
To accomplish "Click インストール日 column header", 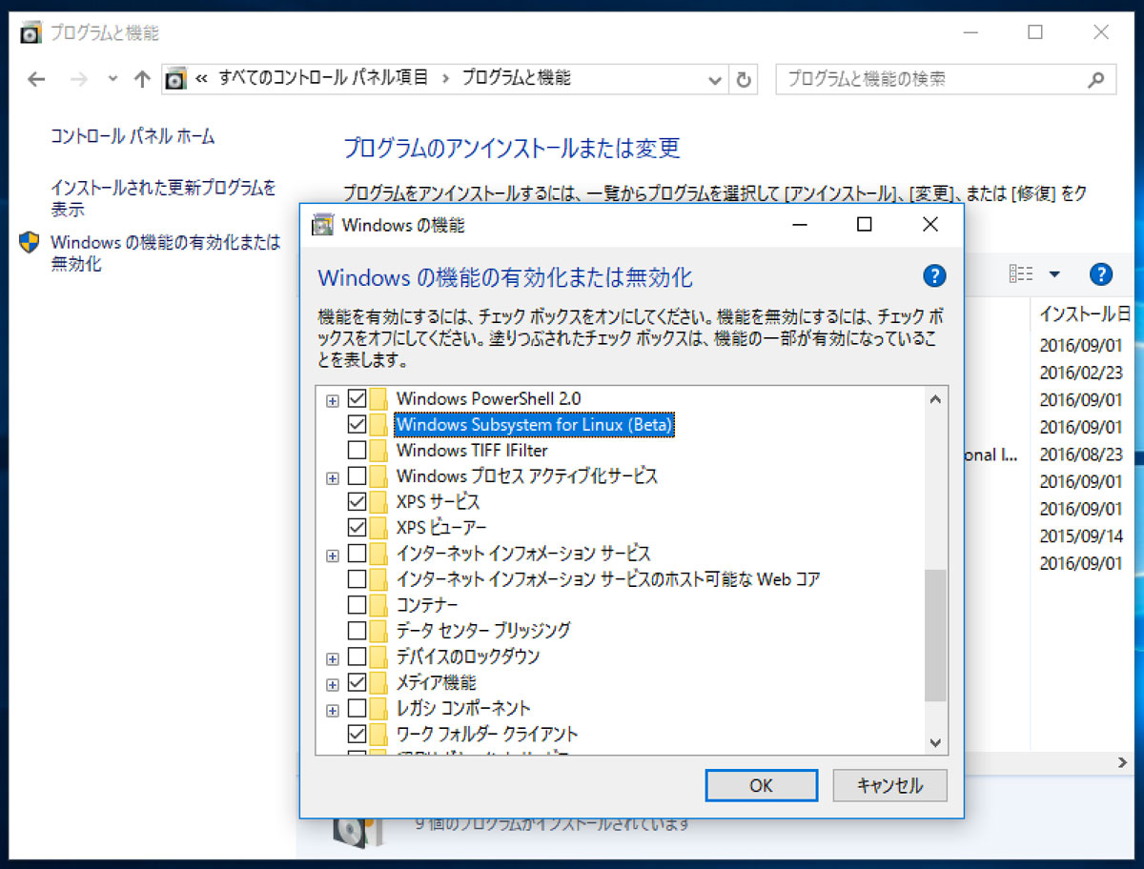I will tap(1085, 313).
